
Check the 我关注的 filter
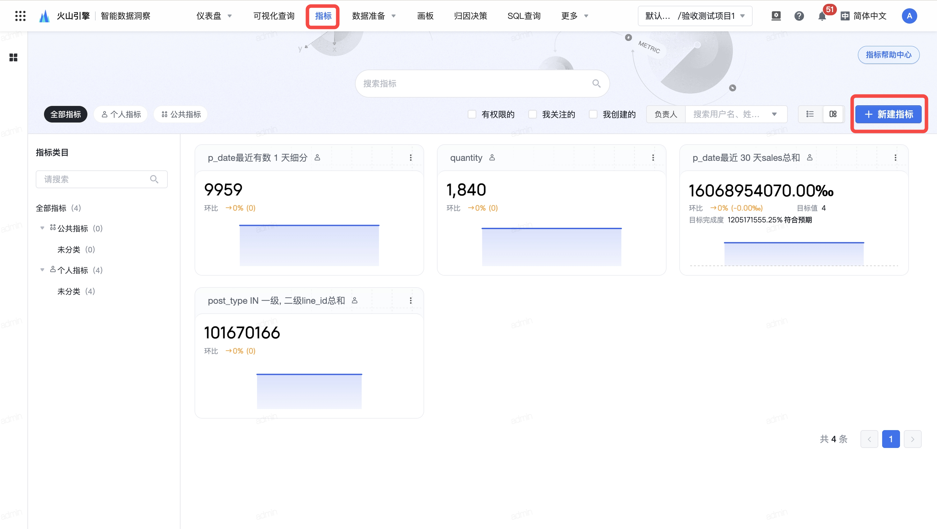click(x=533, y=114)
